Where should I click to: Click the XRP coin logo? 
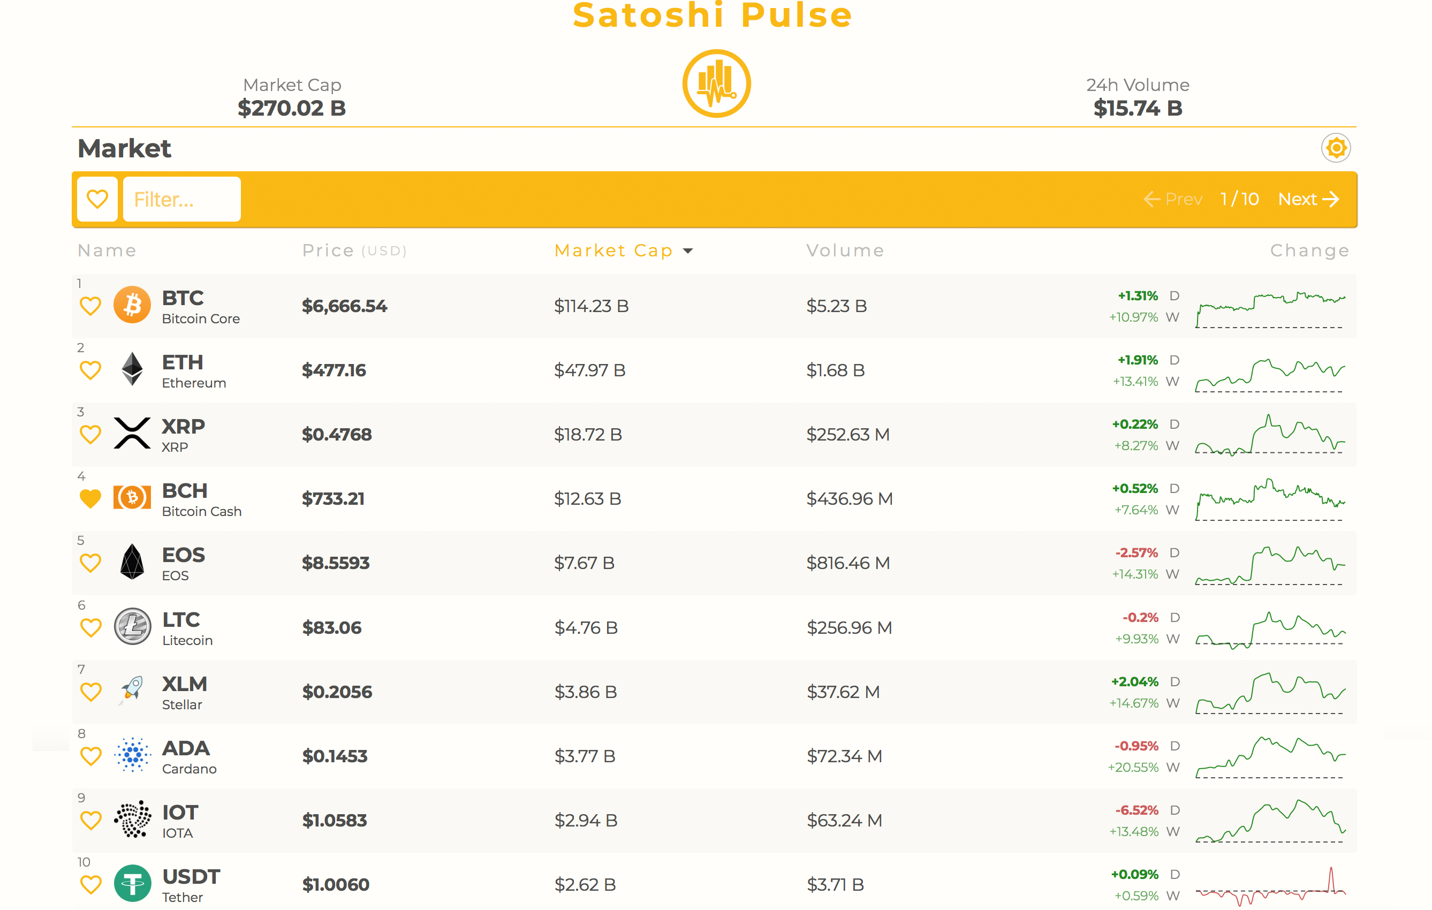coord(132,434)
